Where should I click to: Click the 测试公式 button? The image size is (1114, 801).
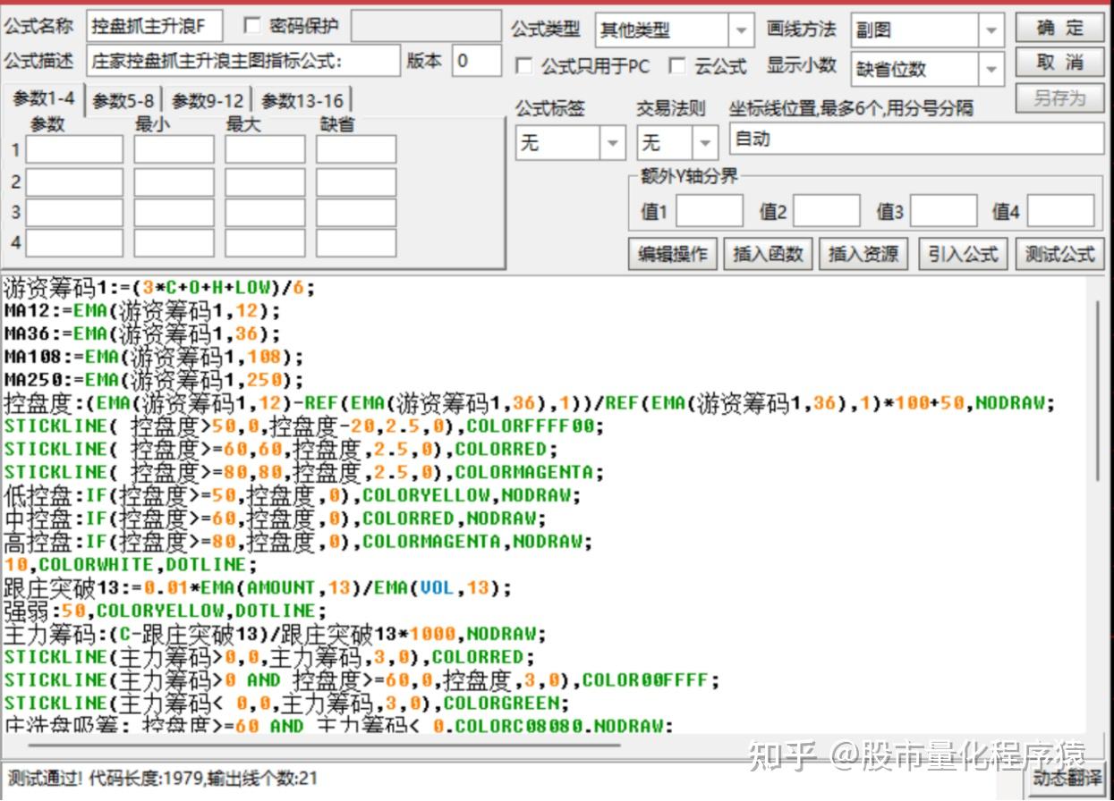click(1059, 254)
